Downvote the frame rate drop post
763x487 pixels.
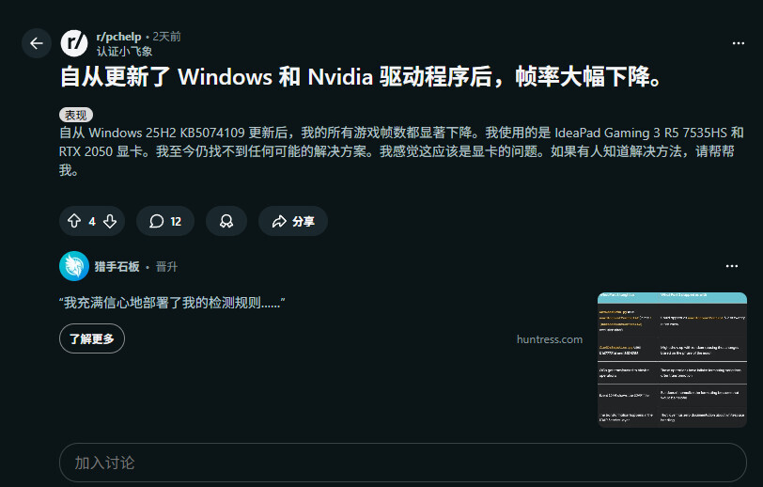(110, 221)
